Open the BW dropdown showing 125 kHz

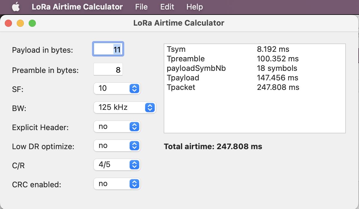point(125,107)
